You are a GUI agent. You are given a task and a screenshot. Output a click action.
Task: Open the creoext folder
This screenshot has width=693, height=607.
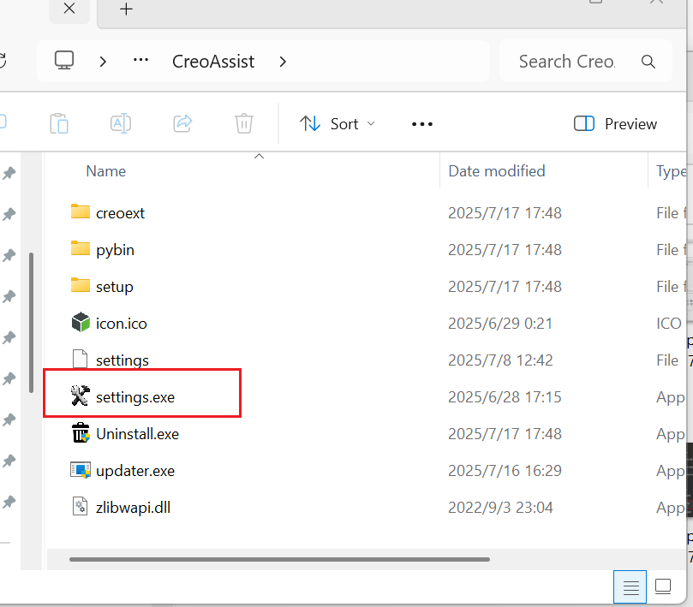(x=120, y=212)
